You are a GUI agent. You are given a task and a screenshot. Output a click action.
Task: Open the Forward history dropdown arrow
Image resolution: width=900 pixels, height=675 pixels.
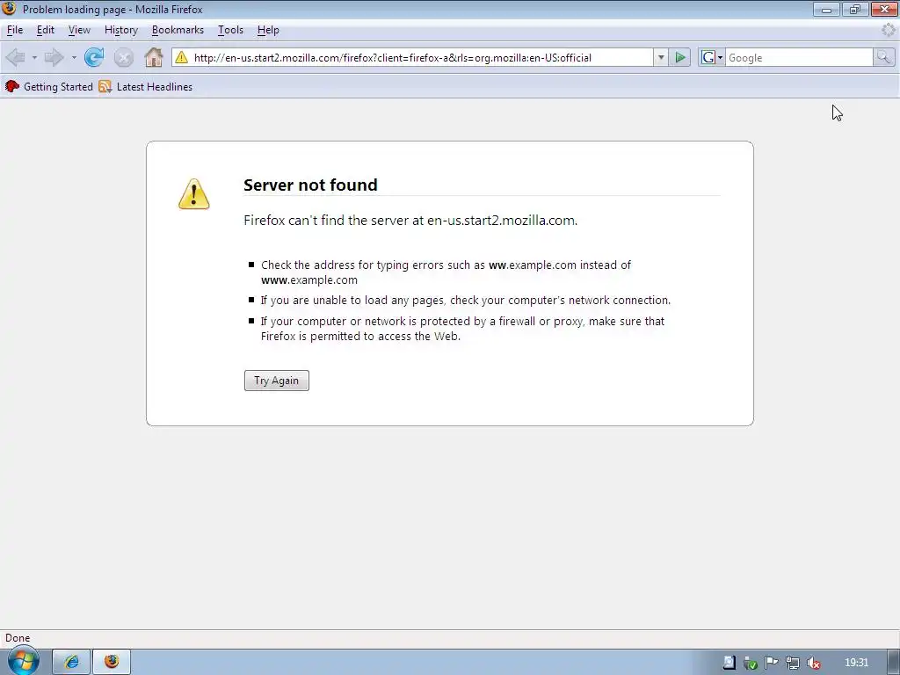pos(74,57)
